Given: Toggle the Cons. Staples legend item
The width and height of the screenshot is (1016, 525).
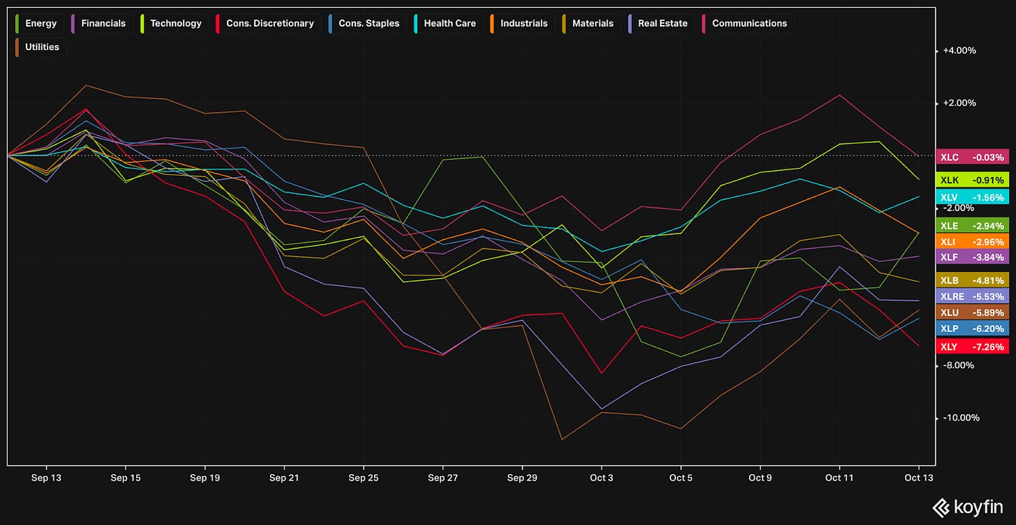Looking at the screenshot, I should (365, 24).
